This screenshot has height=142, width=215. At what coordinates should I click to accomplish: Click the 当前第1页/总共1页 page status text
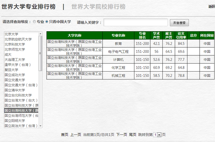[x=99, y=134]
